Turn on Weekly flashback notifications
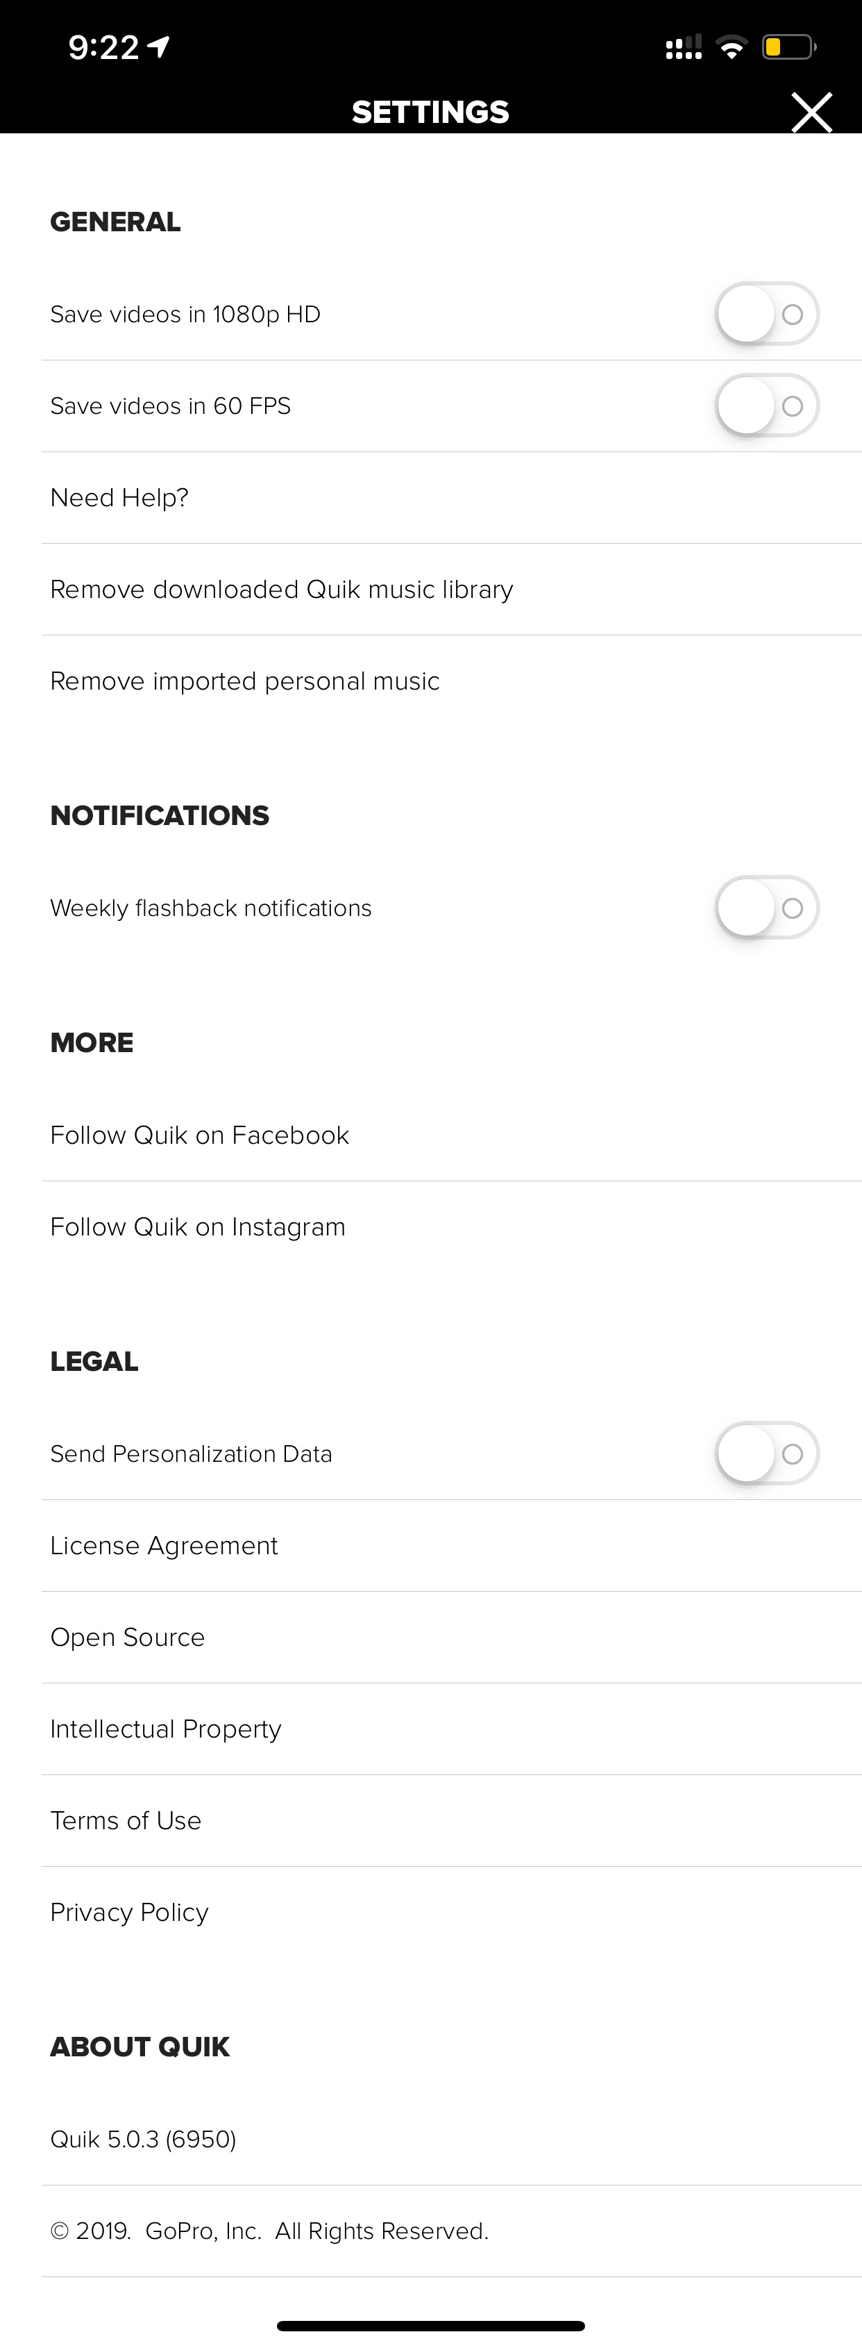The image size is (862, 2348). (767, 908)
